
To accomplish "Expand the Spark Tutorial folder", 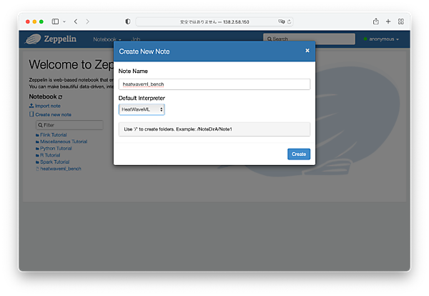I will coord(52,162).
